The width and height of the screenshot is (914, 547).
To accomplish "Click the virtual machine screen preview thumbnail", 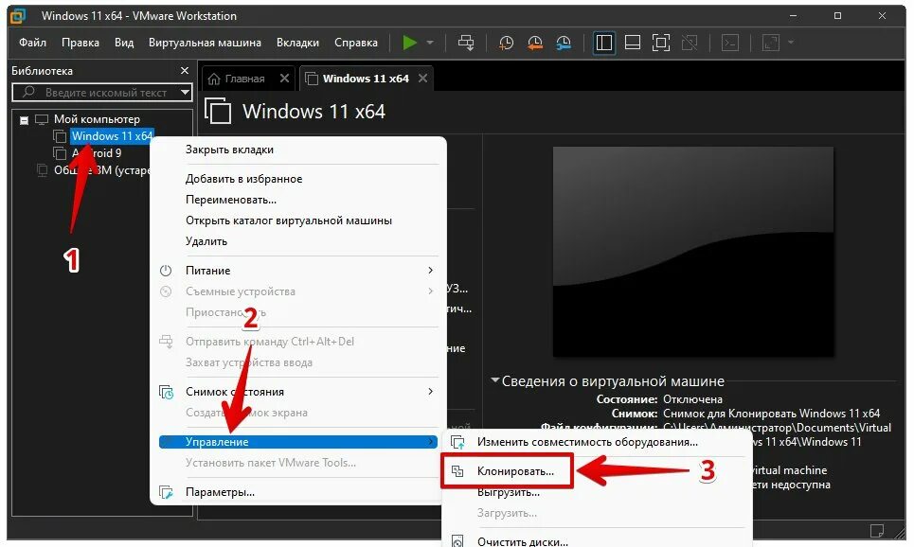I will tap(693, 252).
